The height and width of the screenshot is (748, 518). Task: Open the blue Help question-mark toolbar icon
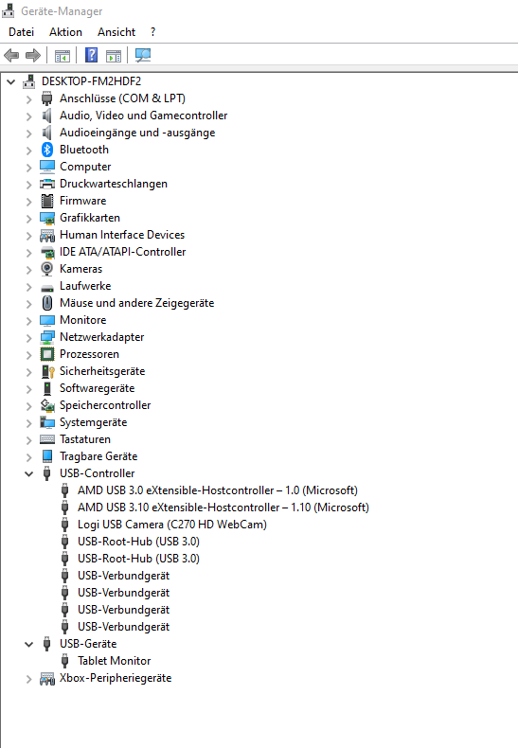(x=91, y=55)
